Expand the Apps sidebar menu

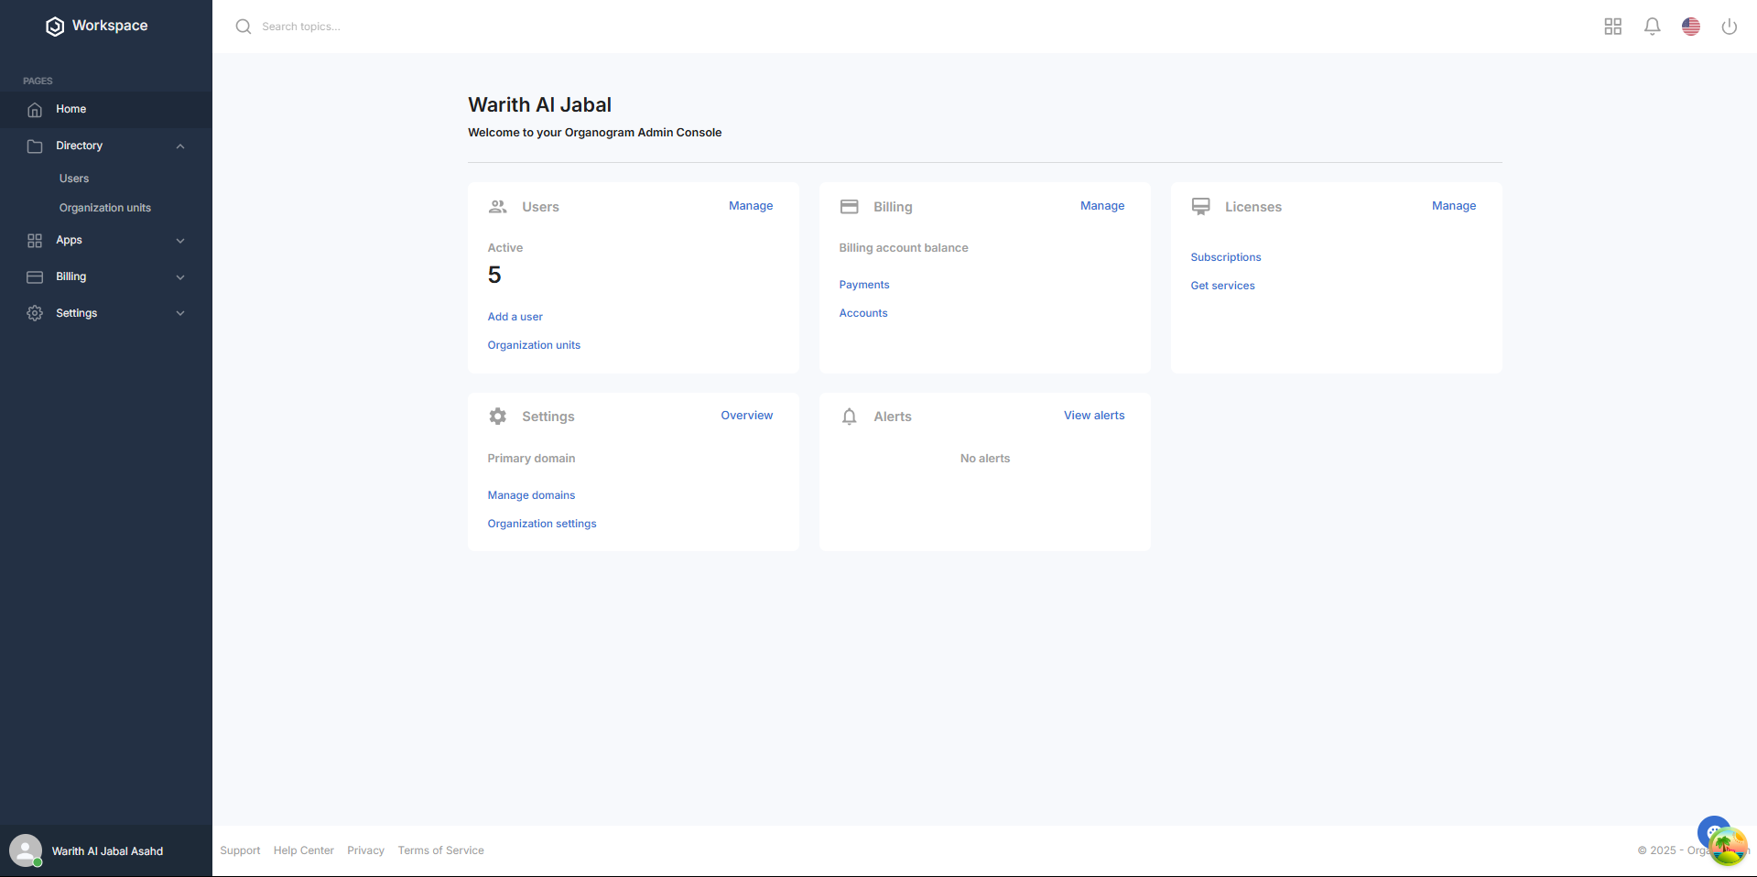coord(180,241)
